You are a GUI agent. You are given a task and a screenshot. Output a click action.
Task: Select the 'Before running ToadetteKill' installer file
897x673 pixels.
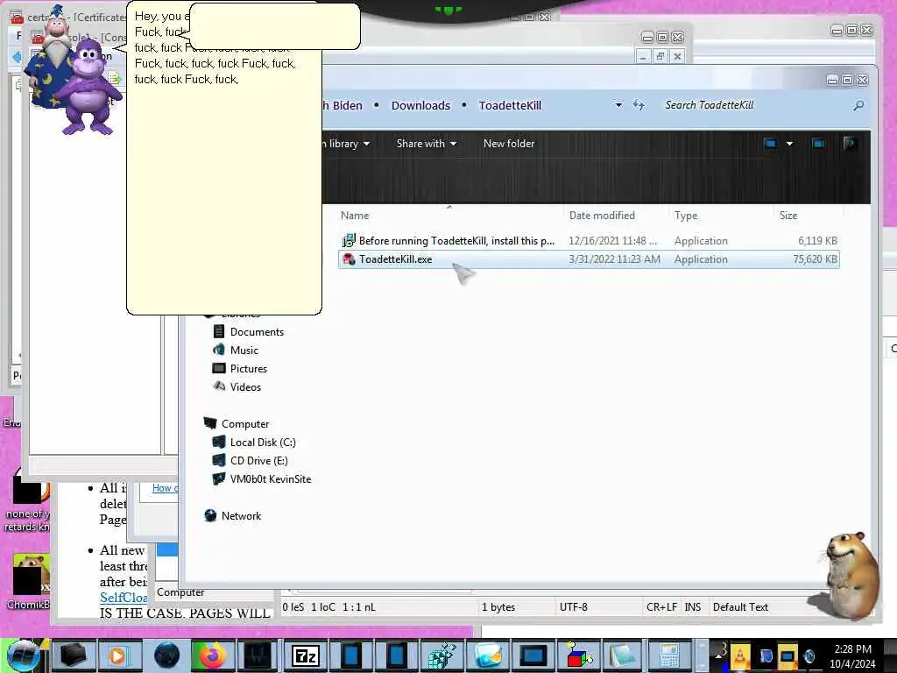pyautogui.click(x=589, y=241)
